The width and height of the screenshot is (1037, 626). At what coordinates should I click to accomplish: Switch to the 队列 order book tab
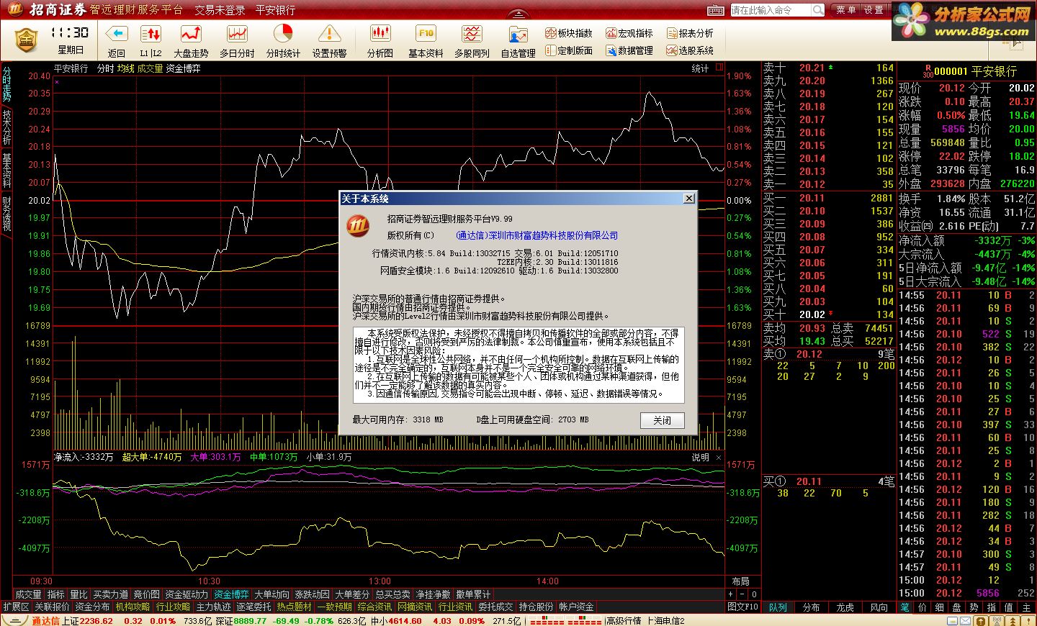click(x=778, y=607)
